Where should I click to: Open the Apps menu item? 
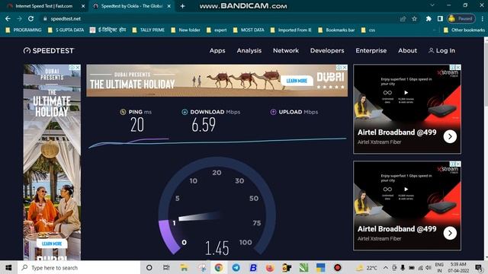click(x=217, y=51)
